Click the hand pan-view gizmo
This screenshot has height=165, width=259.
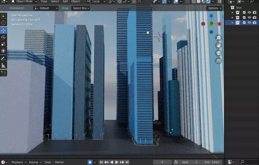pos(218,45)
